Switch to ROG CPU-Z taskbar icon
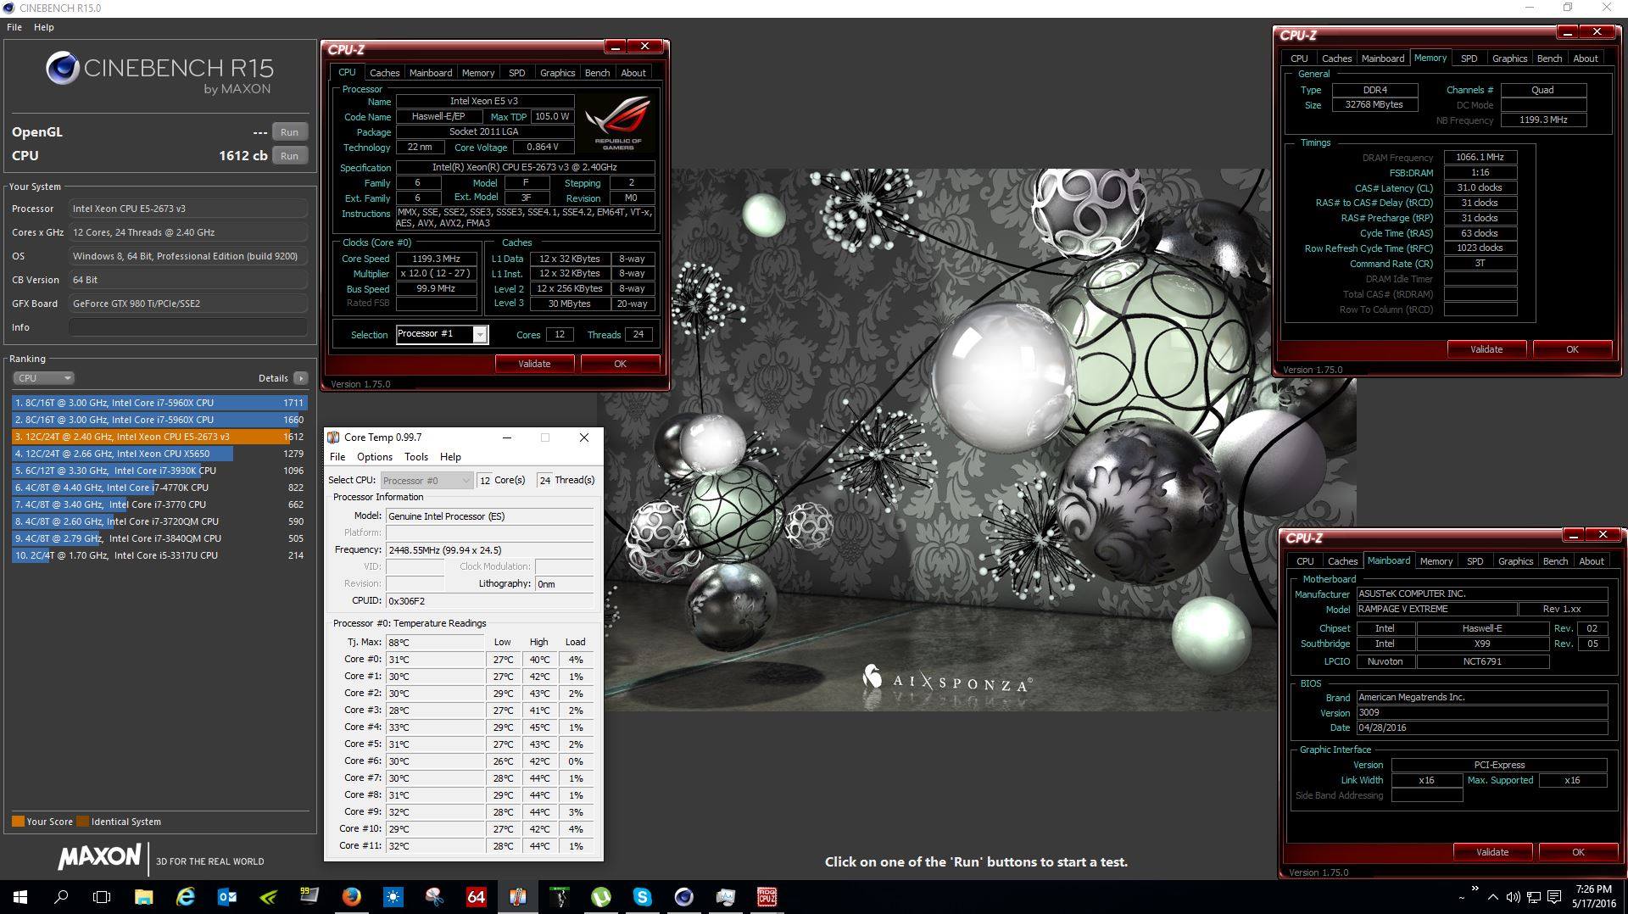1628x914 pixels. coord(767,897)
